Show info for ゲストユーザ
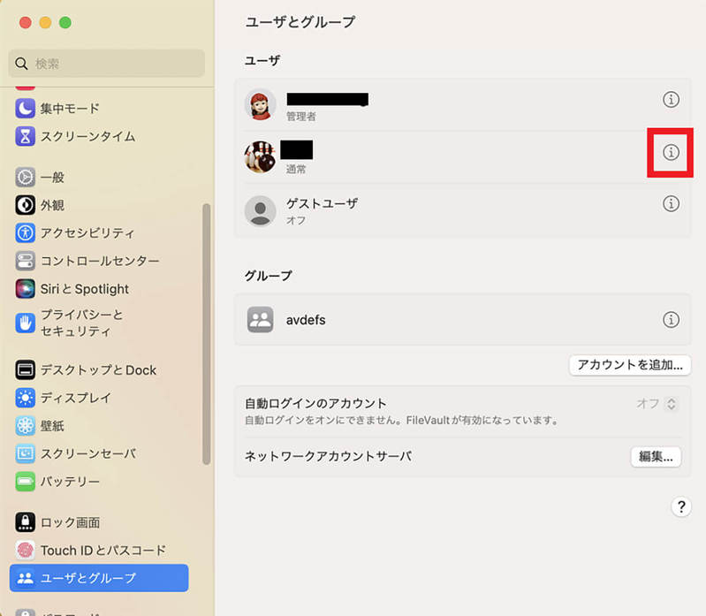The width and height of the screenshot is (706, 616). [671, 203]
